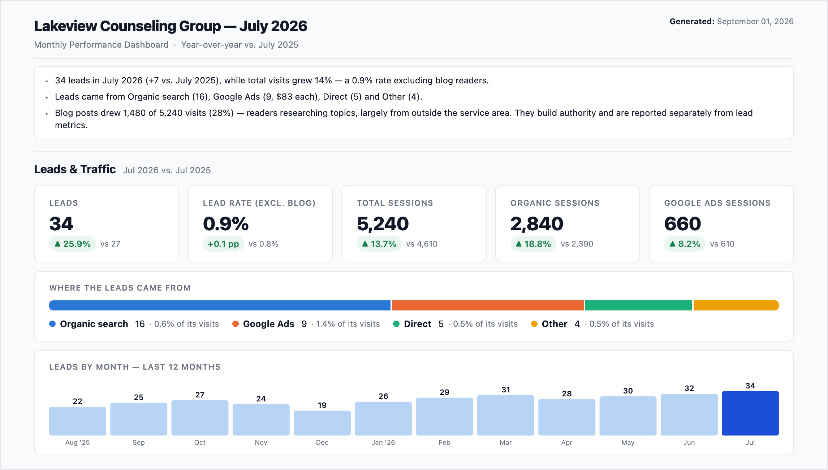Click the 25.9% increase badge on Leads

(x=73, y=244)
